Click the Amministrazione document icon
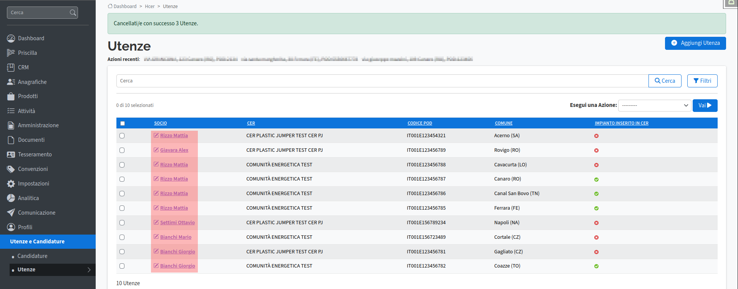 pos(11,125)
